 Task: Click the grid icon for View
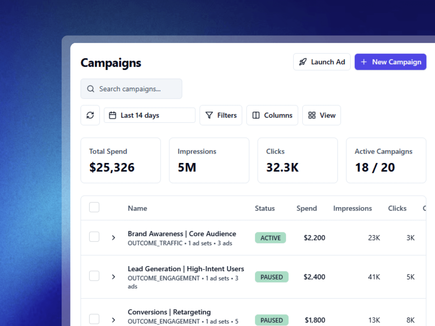[312, 115]
